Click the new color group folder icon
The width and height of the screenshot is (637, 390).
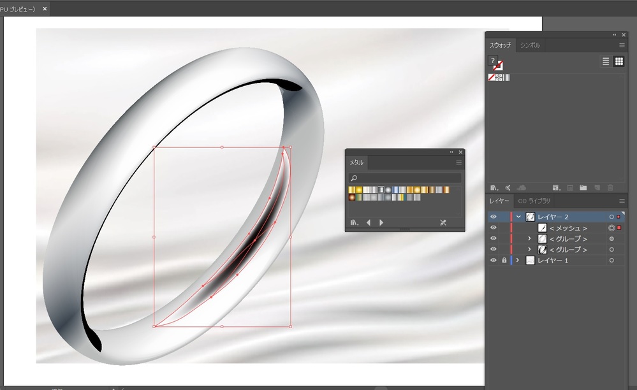583,187
